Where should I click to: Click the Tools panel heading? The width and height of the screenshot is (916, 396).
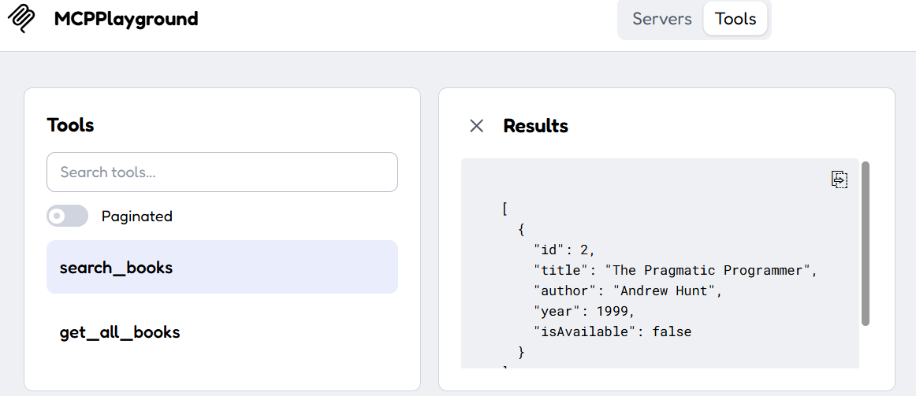[70, 125]
